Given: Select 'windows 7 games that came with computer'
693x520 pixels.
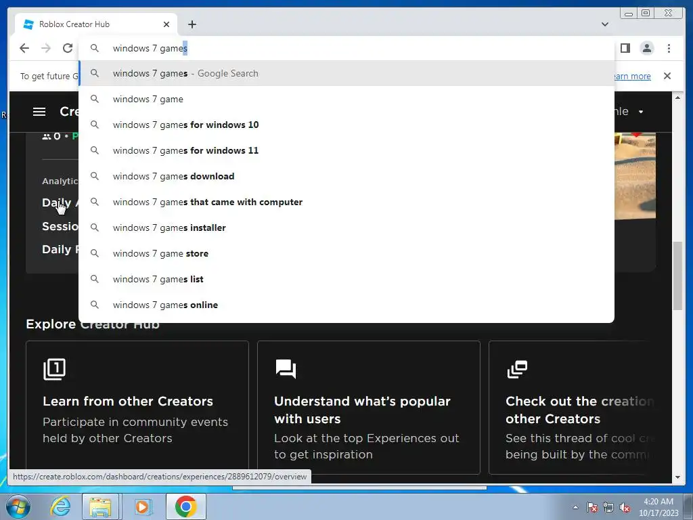Looking at the screenshot, I should (x=346, y=202).
